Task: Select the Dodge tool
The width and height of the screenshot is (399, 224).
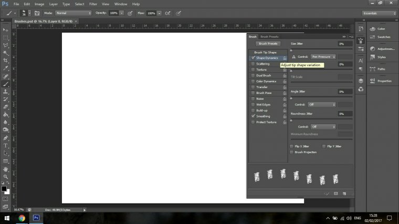Action: point(5,130)
